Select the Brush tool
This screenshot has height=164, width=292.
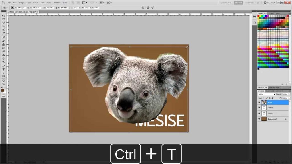coord(3,41)
